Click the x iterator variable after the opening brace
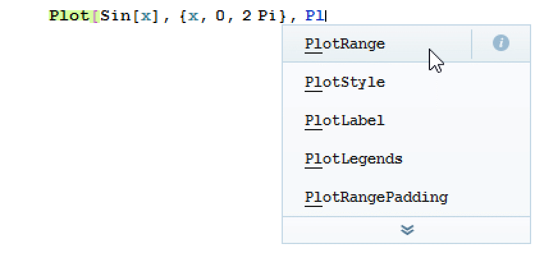The image size is (551, 253). [193, 17]
